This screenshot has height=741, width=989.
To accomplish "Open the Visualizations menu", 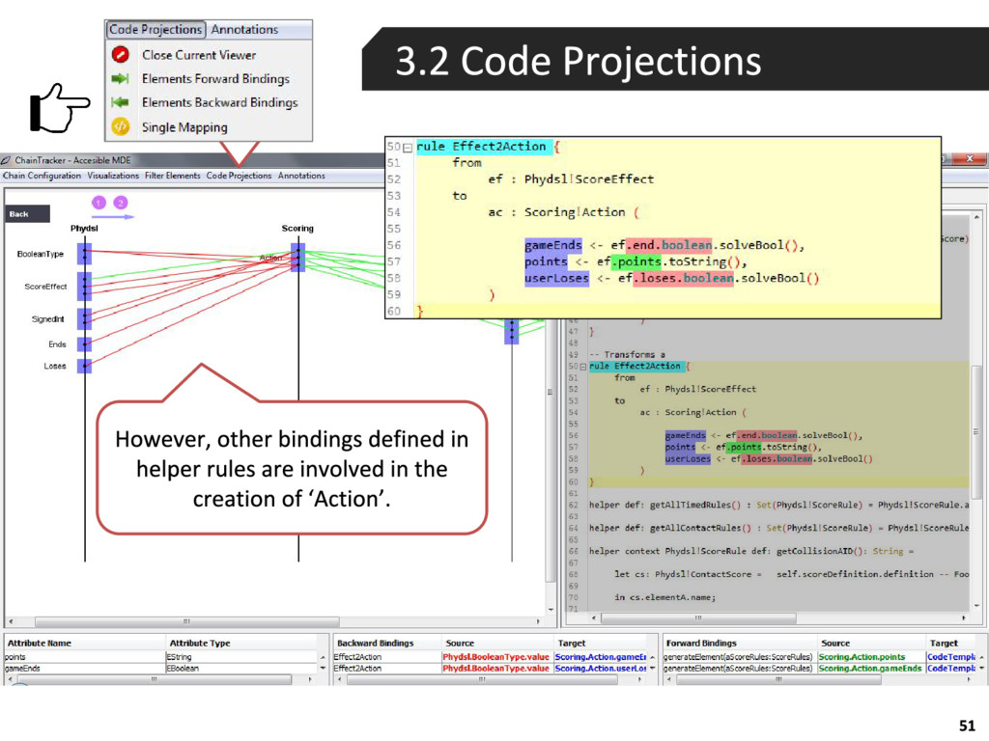I will click(x=113, y=176).
